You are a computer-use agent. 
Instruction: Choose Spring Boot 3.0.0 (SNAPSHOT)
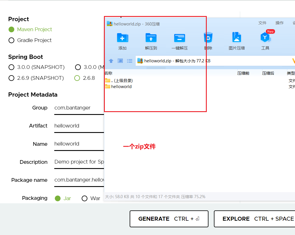[11, 67]
